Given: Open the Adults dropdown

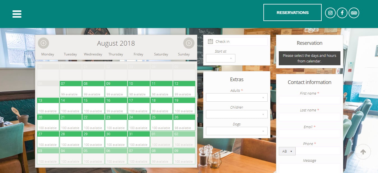Looking at the screenshot, I should (x=237, y=97).
